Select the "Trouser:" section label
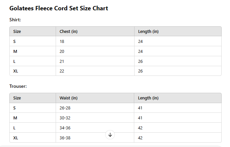230x147 pixels. [18, 86]
